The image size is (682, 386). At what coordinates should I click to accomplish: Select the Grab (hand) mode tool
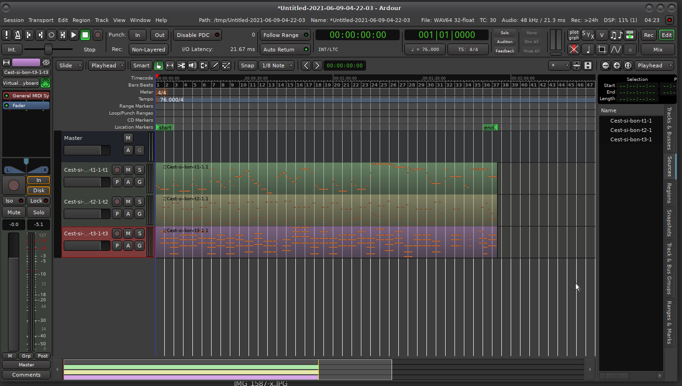(159, 66)
